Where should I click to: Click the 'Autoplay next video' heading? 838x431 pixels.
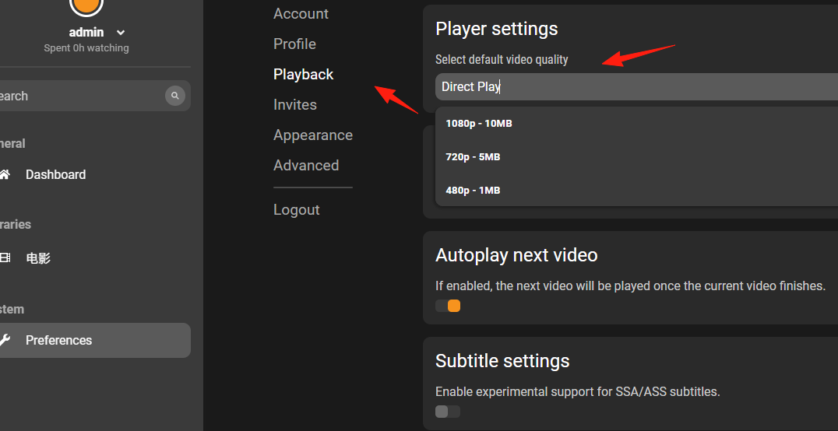point(516,255)
